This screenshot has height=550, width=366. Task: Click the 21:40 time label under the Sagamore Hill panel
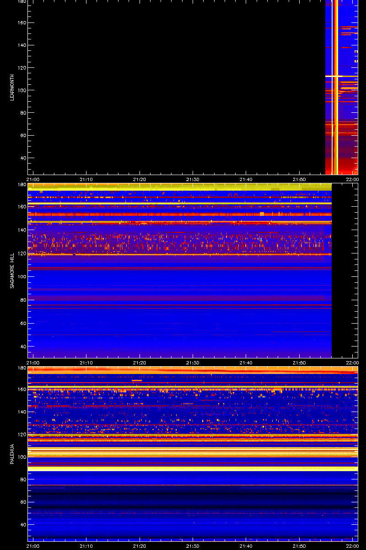246,363
